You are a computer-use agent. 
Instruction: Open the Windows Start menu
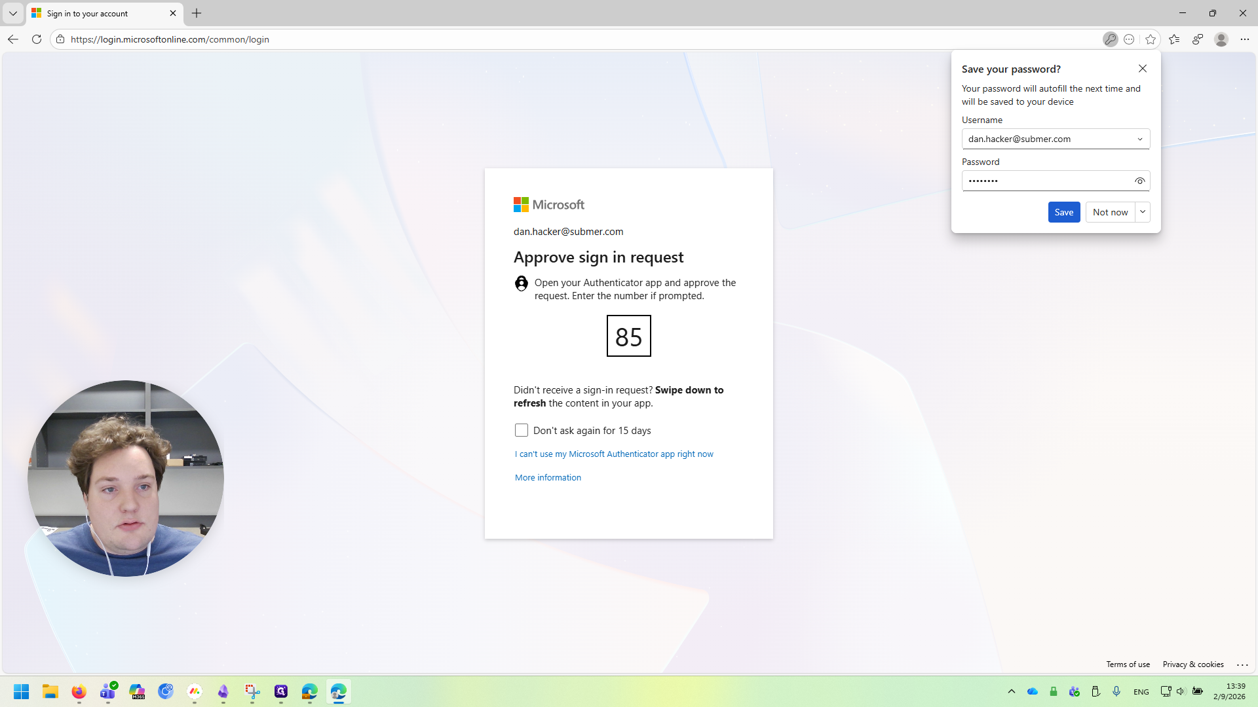(21, 691)
